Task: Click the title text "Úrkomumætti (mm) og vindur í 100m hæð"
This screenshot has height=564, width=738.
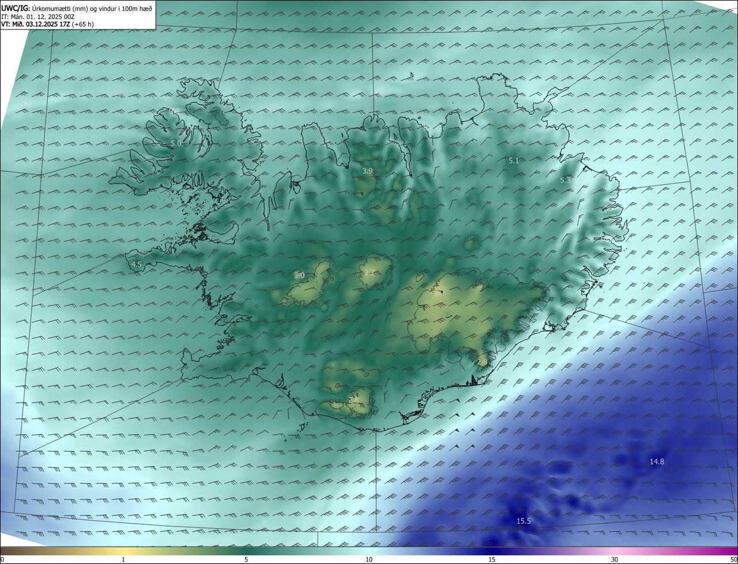Action: click(x=92, y=8)
